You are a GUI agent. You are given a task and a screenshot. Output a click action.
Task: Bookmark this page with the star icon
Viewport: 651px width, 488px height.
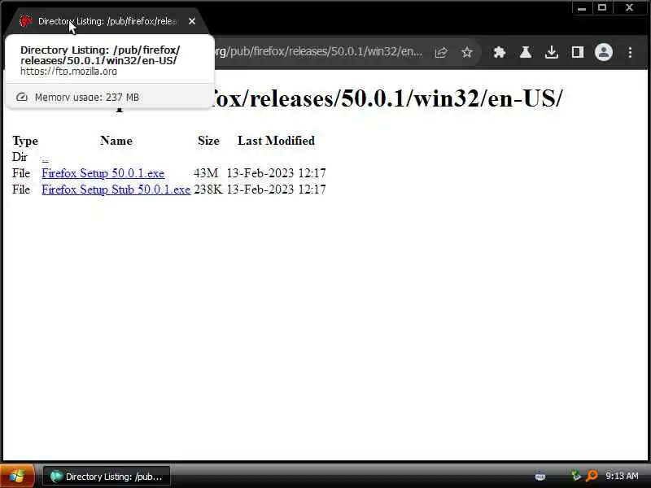[x=467, y=52]
